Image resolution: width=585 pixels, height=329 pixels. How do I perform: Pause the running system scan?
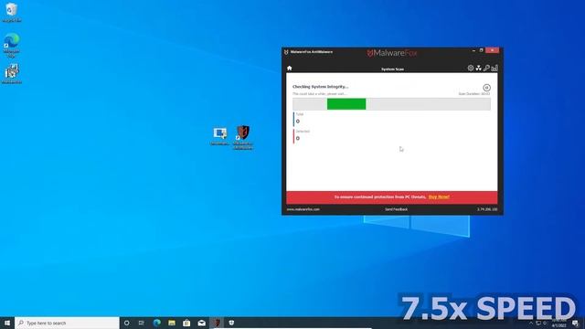[x=486, y=88]
